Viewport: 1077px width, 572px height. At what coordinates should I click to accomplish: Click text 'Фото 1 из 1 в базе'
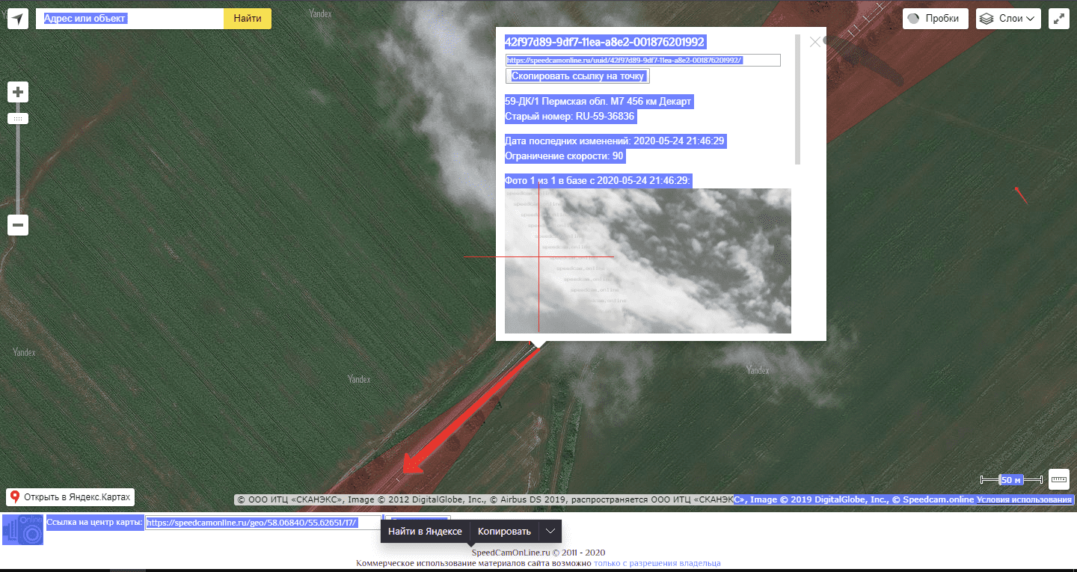click(x=549, y=180)
